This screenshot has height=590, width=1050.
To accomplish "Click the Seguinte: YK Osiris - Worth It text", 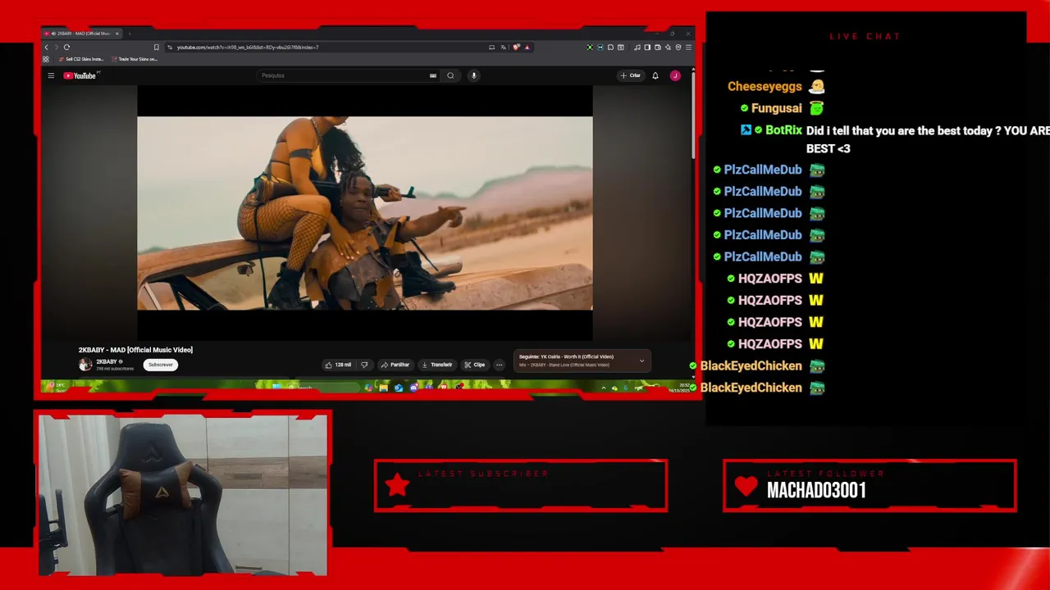I will tap(566, 356).
